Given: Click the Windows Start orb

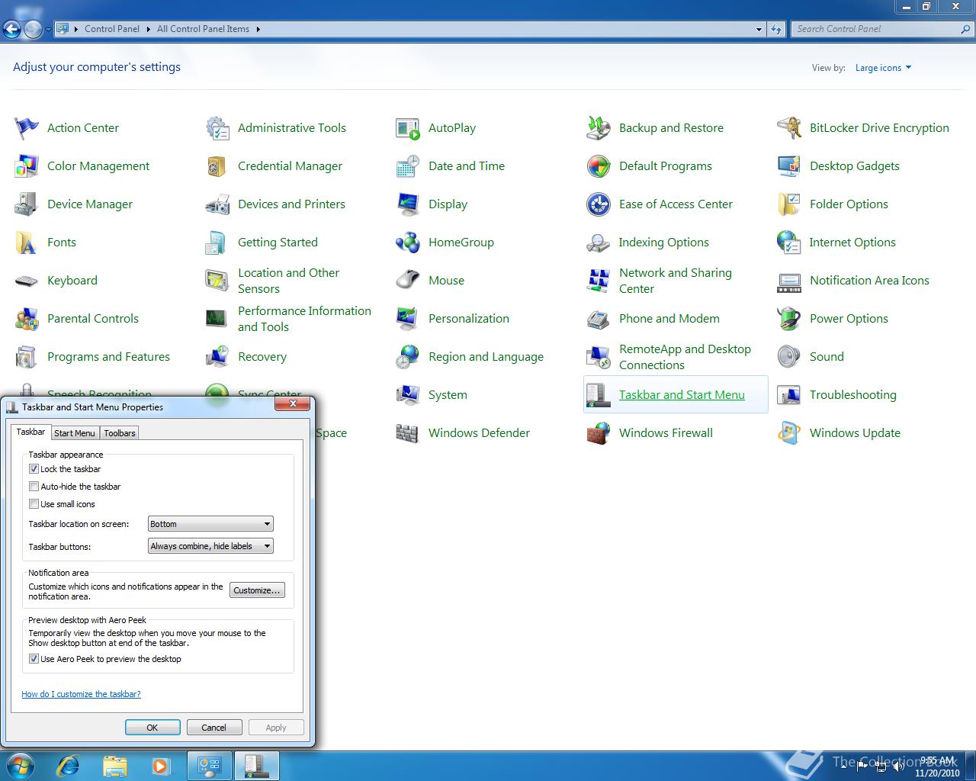Looking at the screenshot, I should coord(20,765).
